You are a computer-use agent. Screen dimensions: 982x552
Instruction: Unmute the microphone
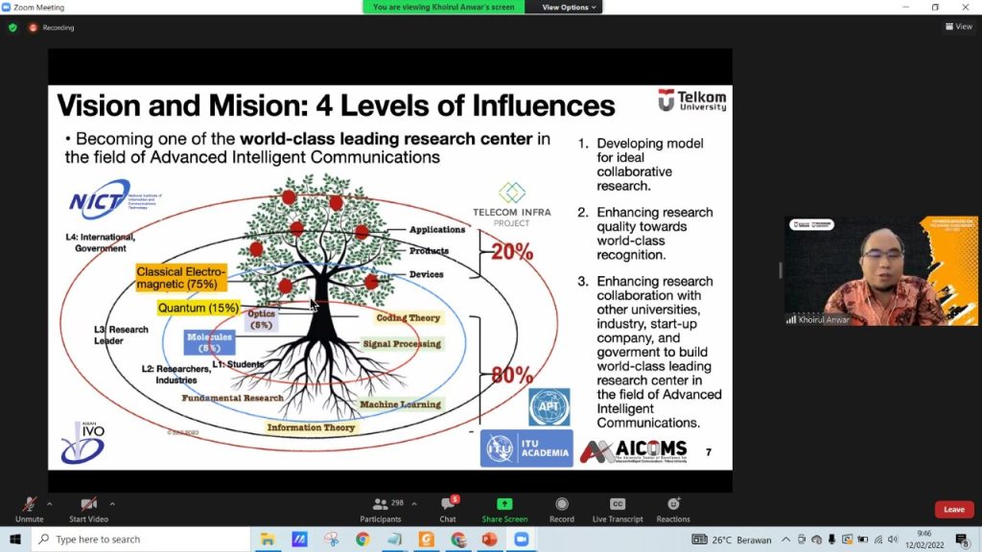click(x=29, y=505)
